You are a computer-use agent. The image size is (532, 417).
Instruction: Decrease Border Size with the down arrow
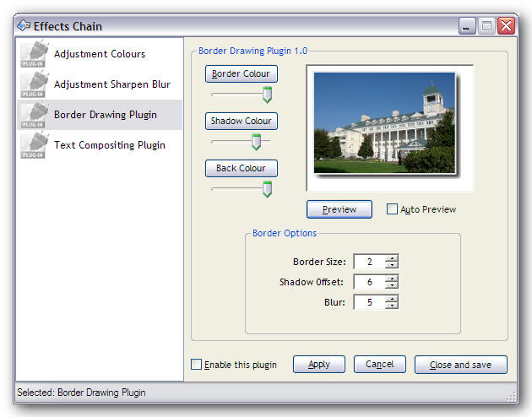point(392,265)
